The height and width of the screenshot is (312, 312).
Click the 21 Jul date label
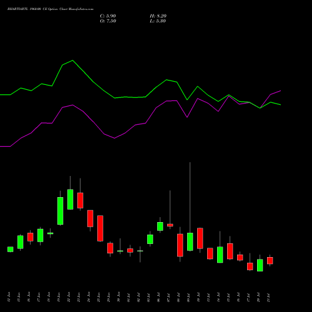(x=268, y=297)
